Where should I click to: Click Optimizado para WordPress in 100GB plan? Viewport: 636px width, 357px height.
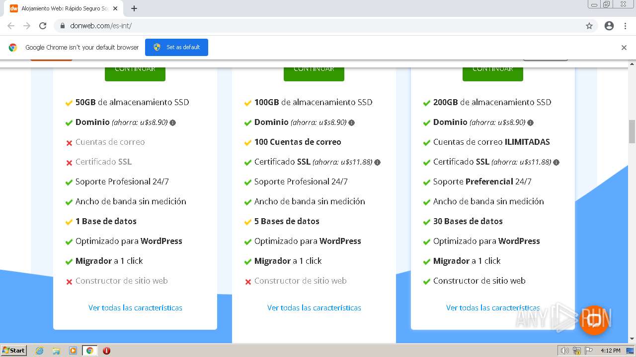pyautogui.click(x=308, y=241)
